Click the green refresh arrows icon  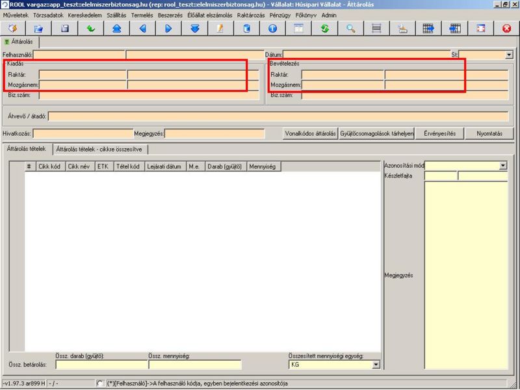pyautogui.click(x=324, y=29)
